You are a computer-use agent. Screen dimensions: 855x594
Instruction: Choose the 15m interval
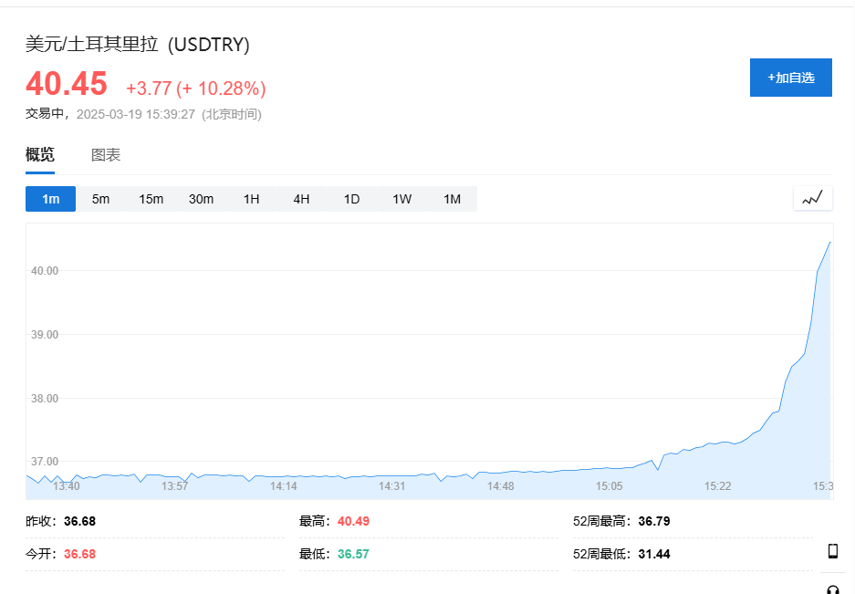coord(151,199)
